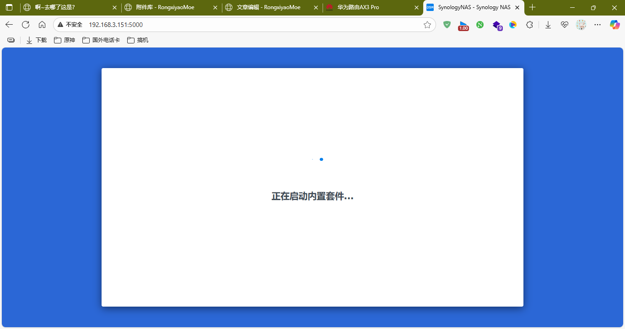Viewport: 625px width, 329px height.
Task: Open the Extensions puzzle piece menu
Action: pyautogui.click(x=529, y=25)
